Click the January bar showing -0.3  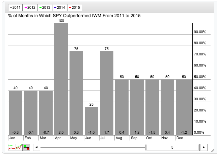16,113
